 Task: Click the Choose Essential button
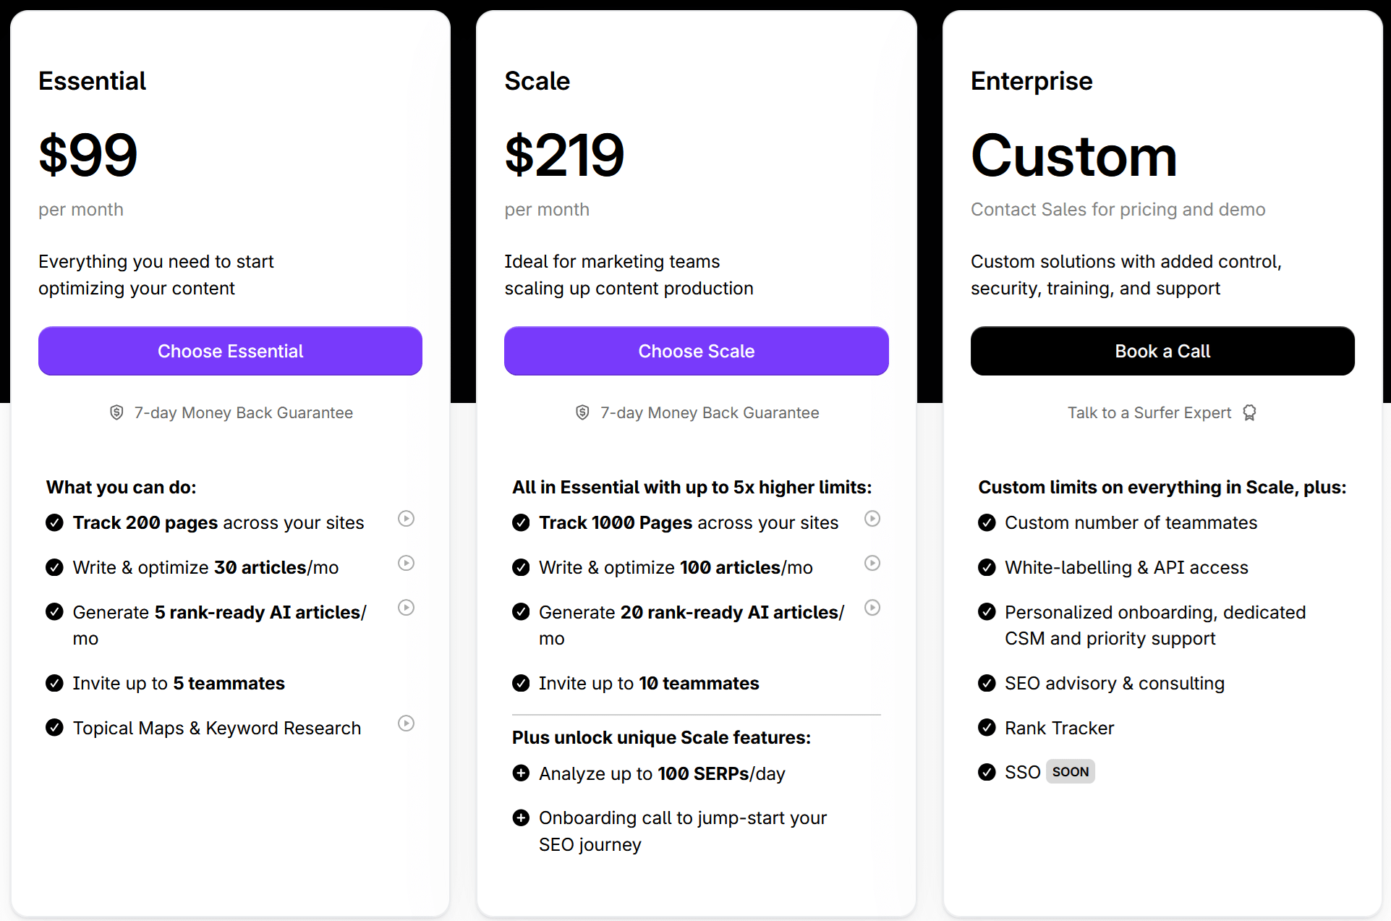click(x=230, y=351)
